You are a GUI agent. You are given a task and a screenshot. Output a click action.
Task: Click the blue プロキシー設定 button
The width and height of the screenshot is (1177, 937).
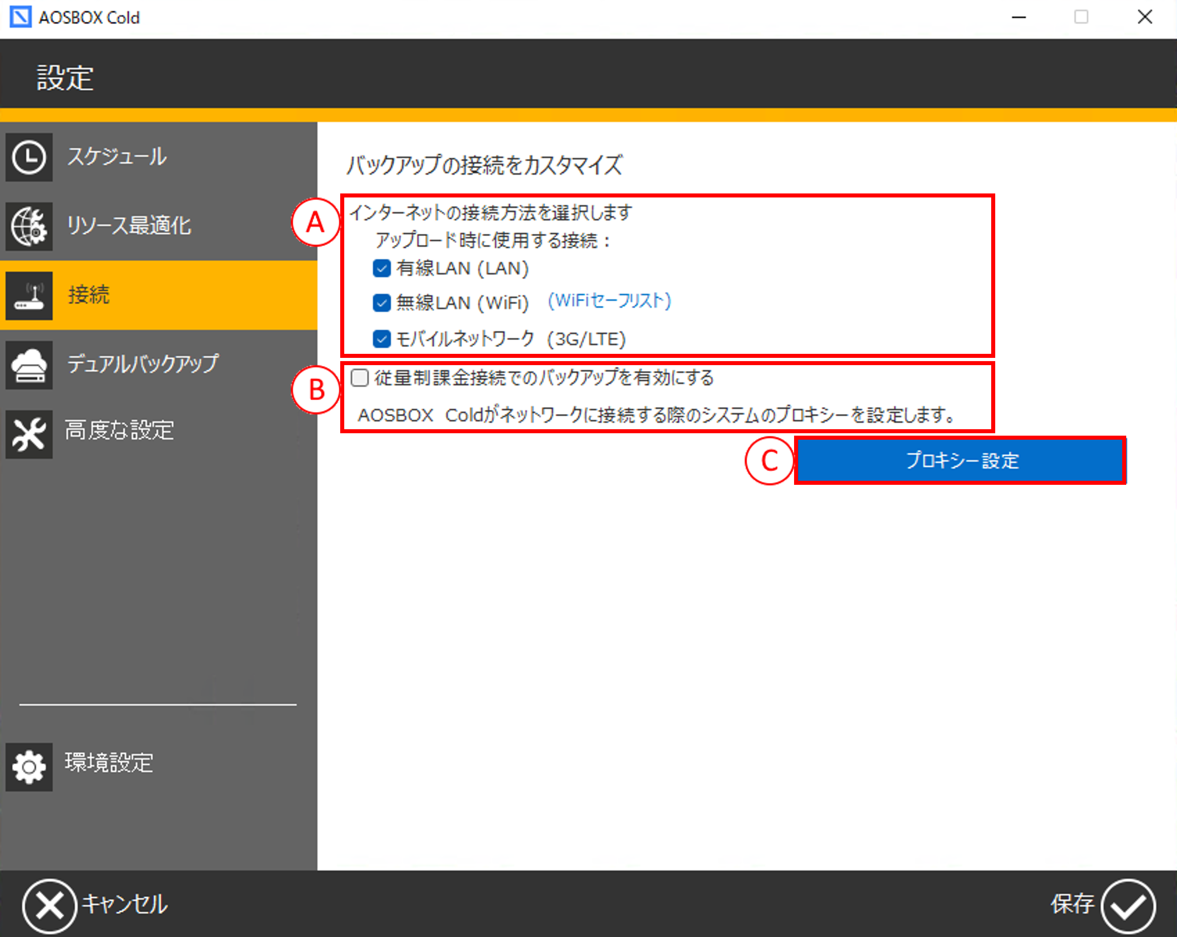point(961,461)
